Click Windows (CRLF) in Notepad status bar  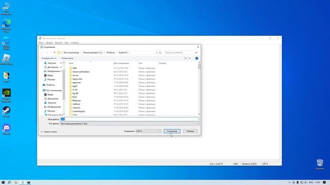[249, 164]
